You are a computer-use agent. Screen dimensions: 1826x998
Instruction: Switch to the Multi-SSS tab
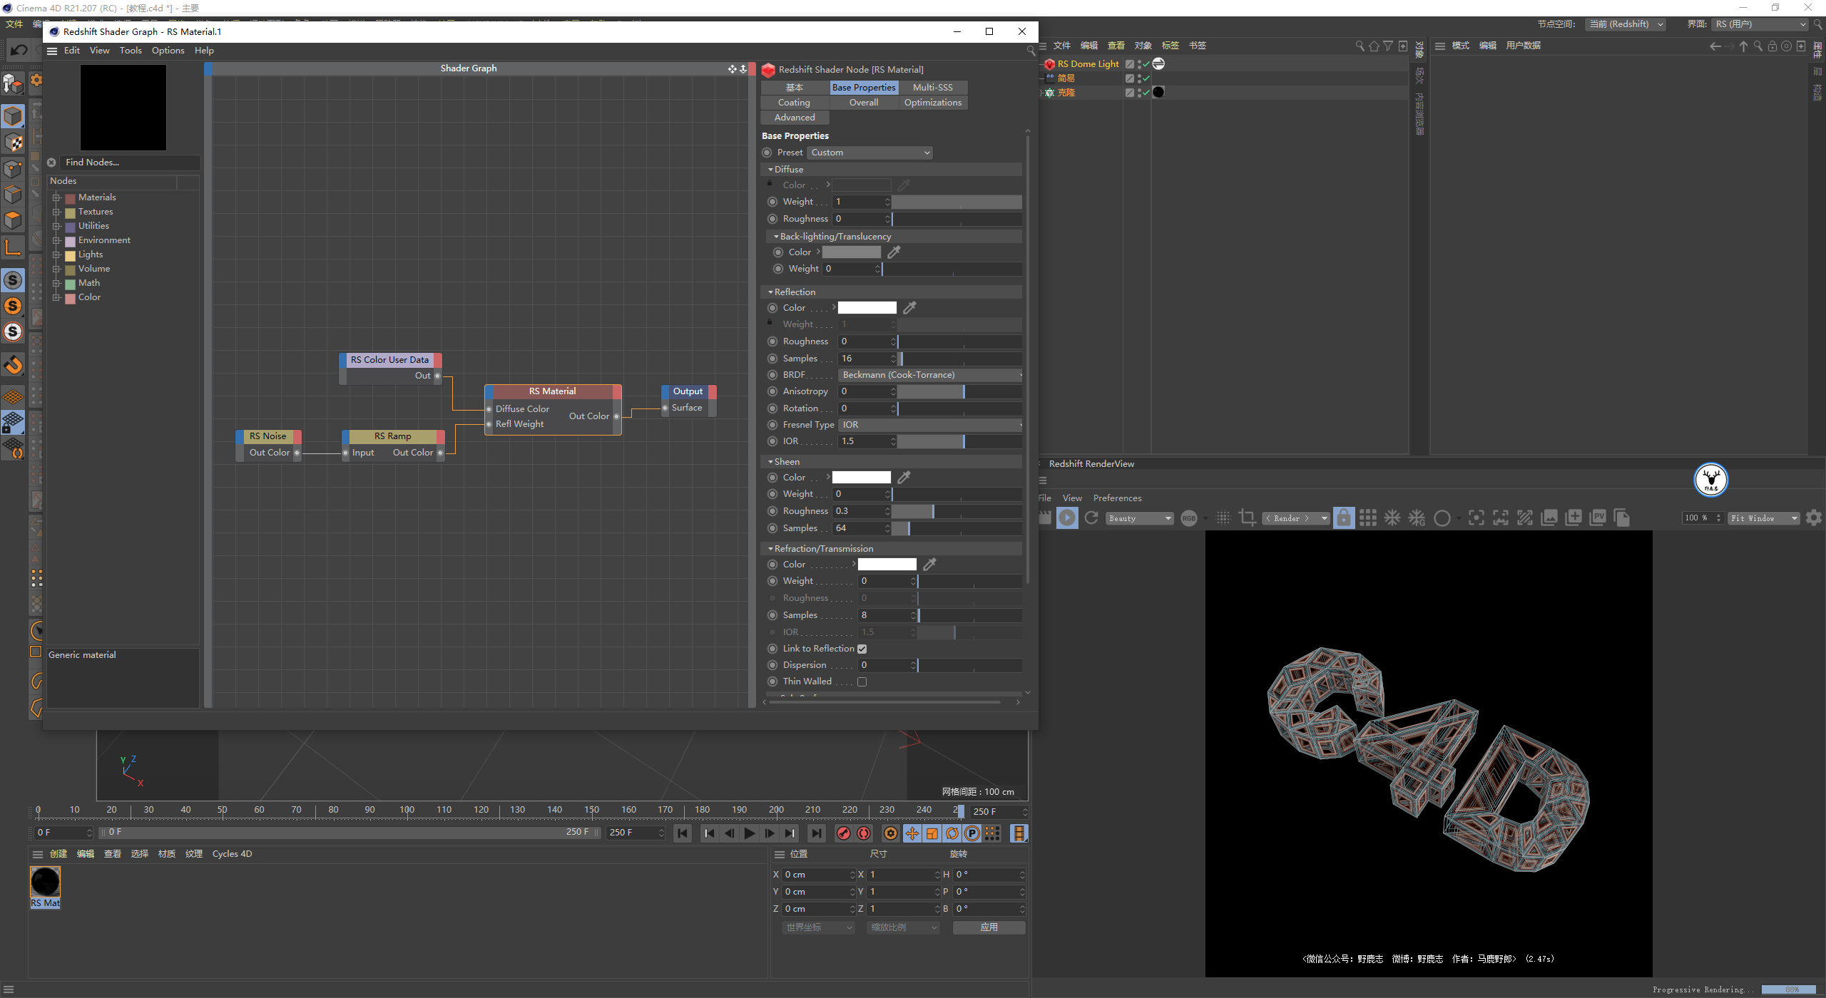[x=932, y=88]
